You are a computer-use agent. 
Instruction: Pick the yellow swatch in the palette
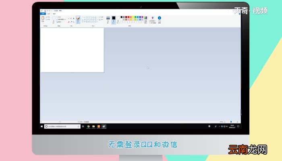[133, 17]
